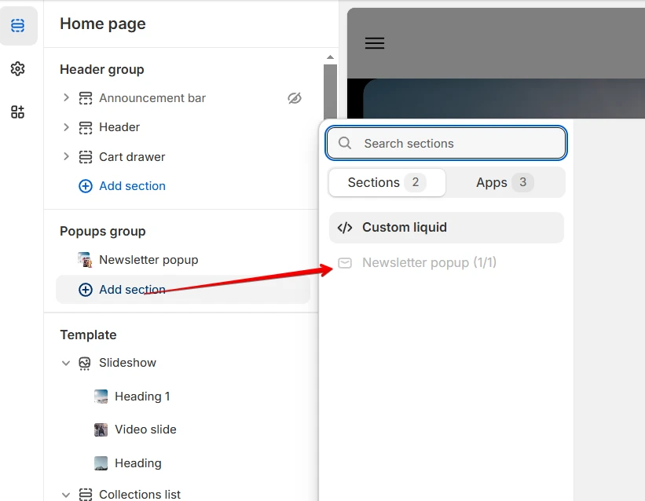Click the Sections count badge 2
The height and width of the screenshot is (501, 645).
pos(416,182)
